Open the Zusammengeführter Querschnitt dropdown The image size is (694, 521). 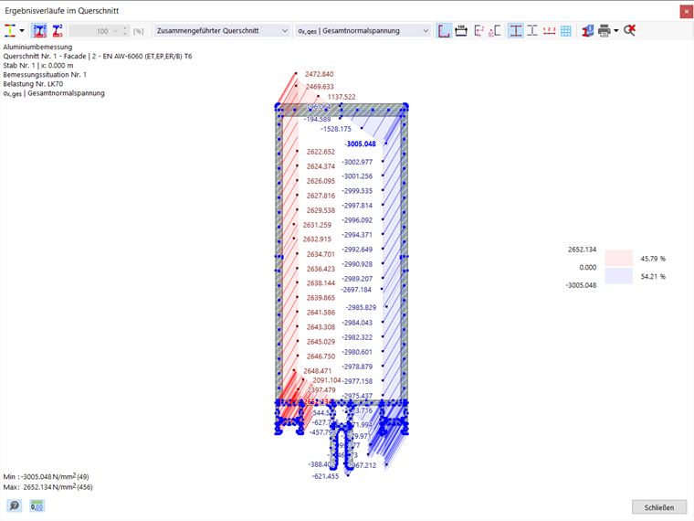pyautogui.click(x=222, y=30)
